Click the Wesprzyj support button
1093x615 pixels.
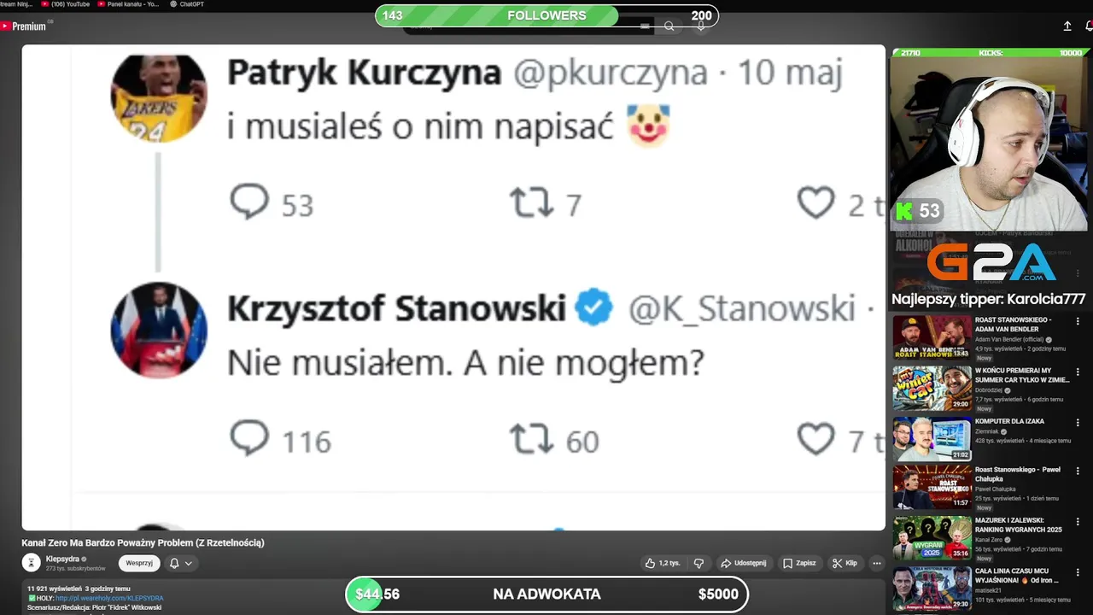tap(139, 563)
